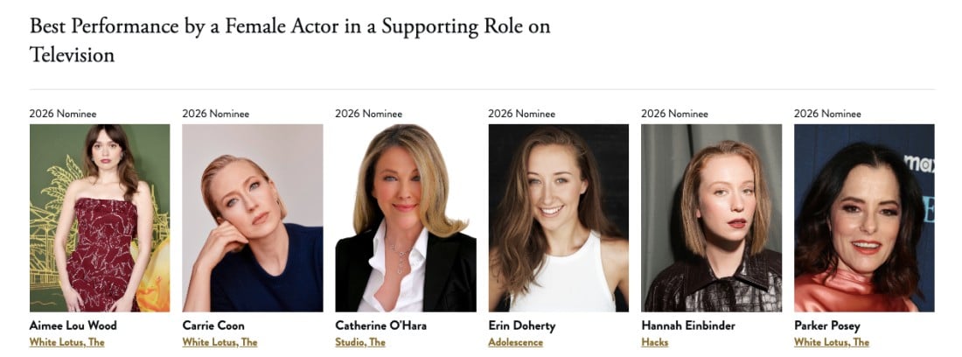The image size is (962, 357).
Task: Click the Erin Doherty name label
Action: [x=521, y=325]
